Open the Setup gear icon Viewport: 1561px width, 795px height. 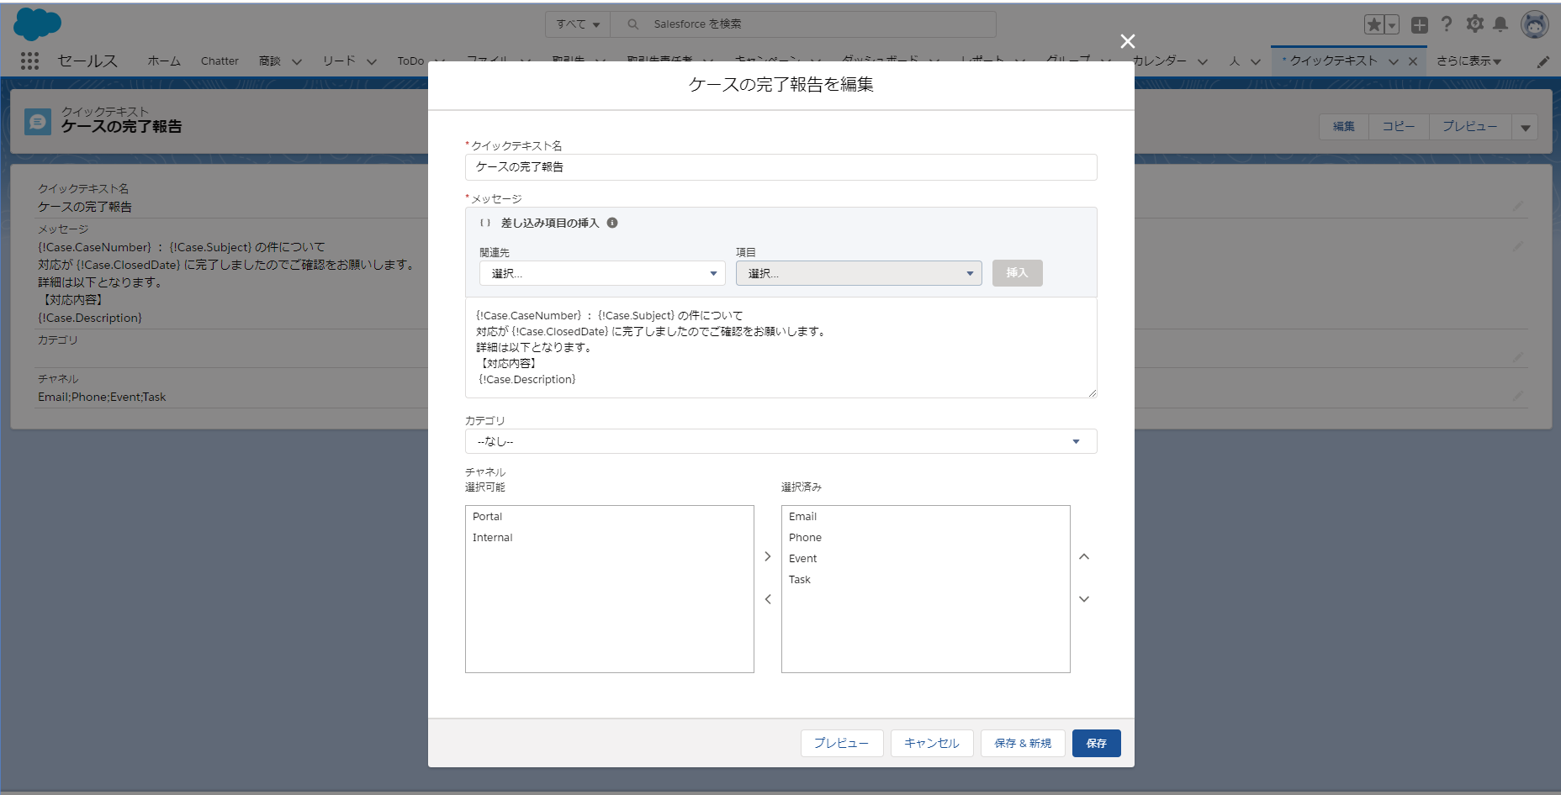1474,24
